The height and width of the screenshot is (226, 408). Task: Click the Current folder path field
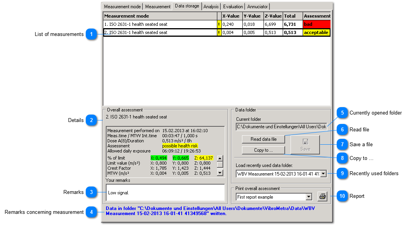click(x=281, y=127)
